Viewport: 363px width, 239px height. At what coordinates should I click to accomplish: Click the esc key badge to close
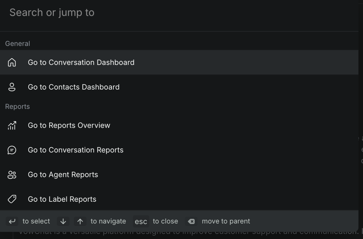141,221
